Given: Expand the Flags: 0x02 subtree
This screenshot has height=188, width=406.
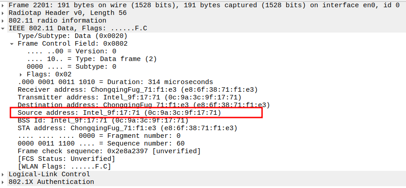Looking at the screenshot, I should pyautogui.click(x=21, y=74).
